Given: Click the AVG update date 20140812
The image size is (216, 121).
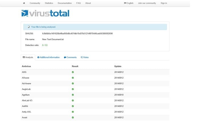Looking at the screenshot, I should tap(119, 72).
